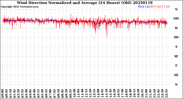Click the 14:35 time label
This screenshot has width=183, height=99.
click(102, 93)
